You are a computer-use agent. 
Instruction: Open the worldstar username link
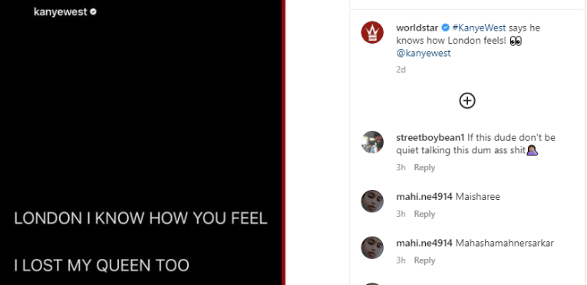click(417, 28)
